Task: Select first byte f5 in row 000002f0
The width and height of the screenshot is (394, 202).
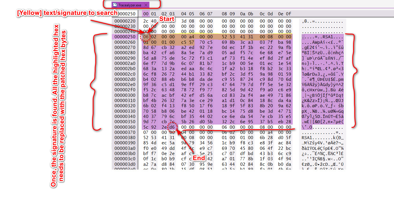Action: point(146,90)
